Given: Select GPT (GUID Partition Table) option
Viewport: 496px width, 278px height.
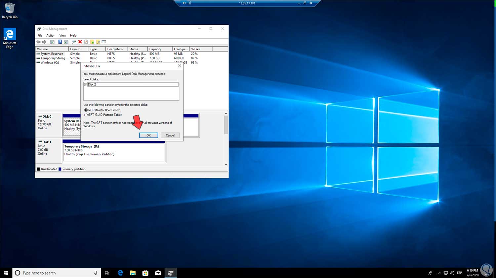Looking at the screenshot, I should click(86, 115).
